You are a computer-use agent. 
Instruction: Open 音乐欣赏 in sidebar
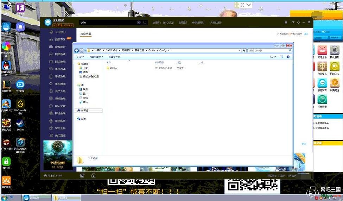point(58,121)
